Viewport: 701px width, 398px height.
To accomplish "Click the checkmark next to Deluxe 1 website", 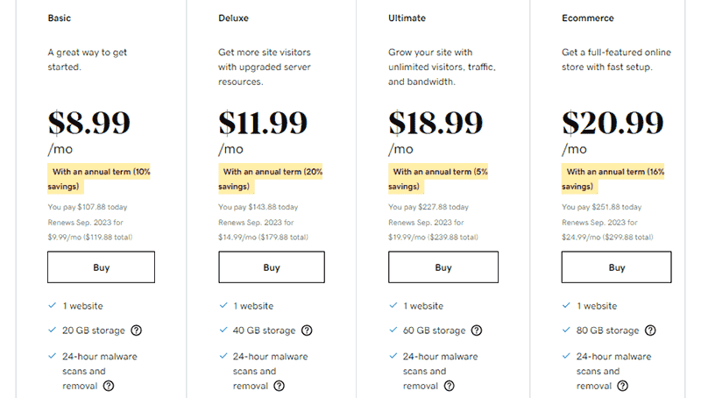I will tap(223, 306).
